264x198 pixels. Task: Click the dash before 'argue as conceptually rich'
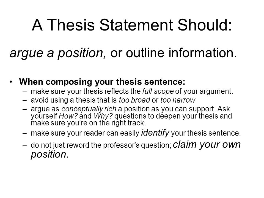(24, 109)
